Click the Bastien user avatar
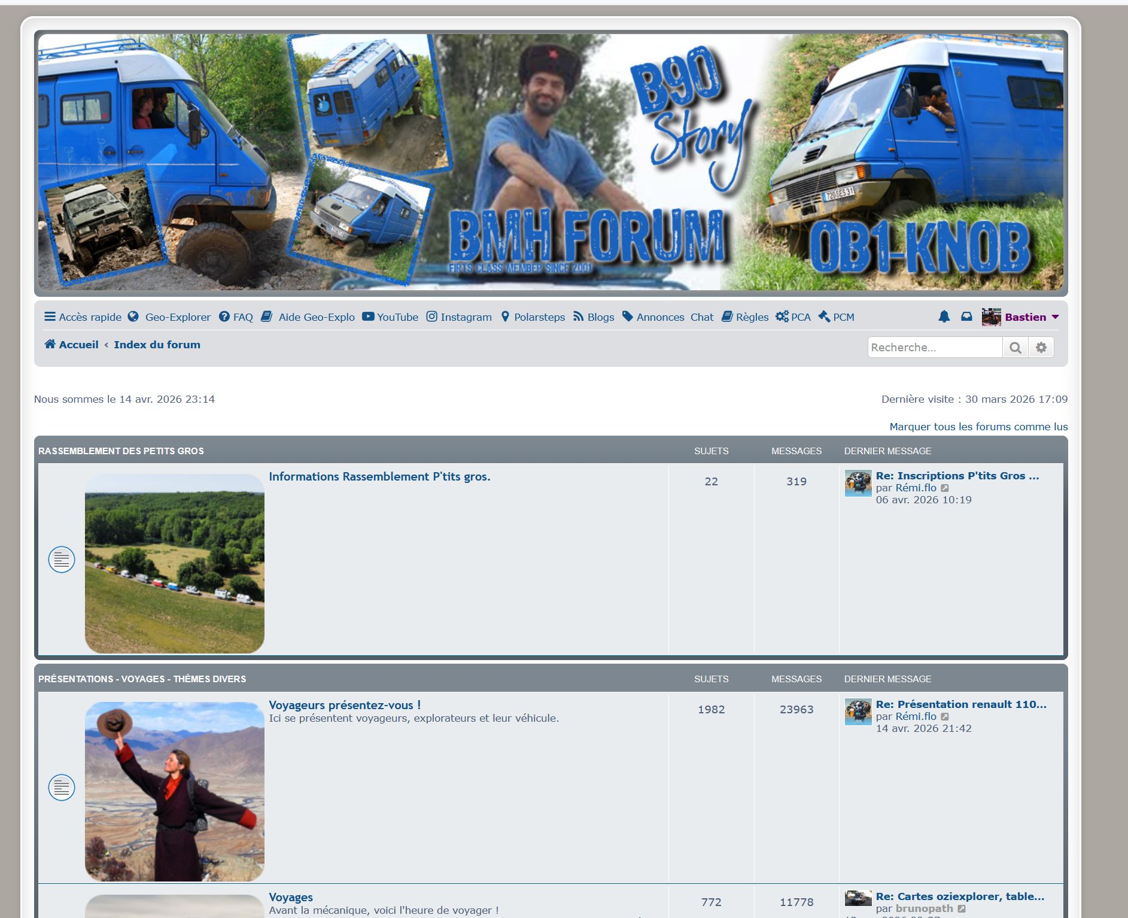The height and width of the screenshot is (918, 1128). 992,317
